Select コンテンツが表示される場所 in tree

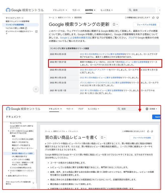[x=23, y=139]
